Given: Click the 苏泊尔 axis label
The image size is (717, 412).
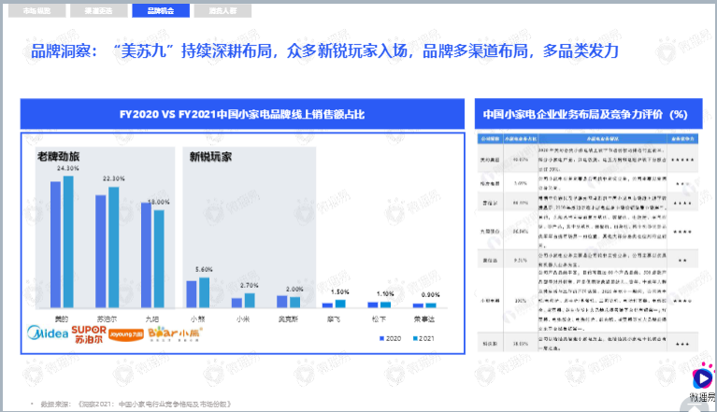Looking at the screenshot, I should tap(107, 319).
